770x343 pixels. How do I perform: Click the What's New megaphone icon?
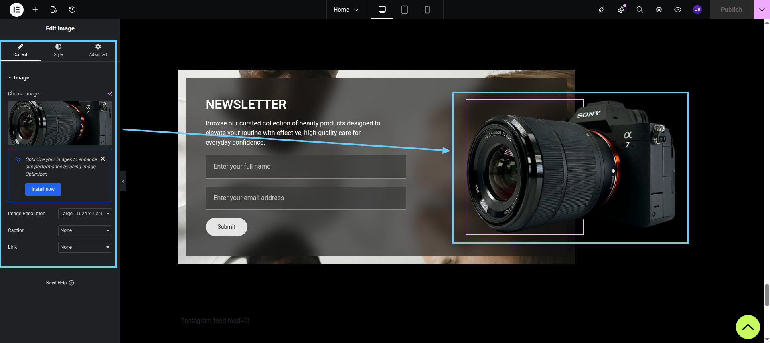(x=621, y=10)
